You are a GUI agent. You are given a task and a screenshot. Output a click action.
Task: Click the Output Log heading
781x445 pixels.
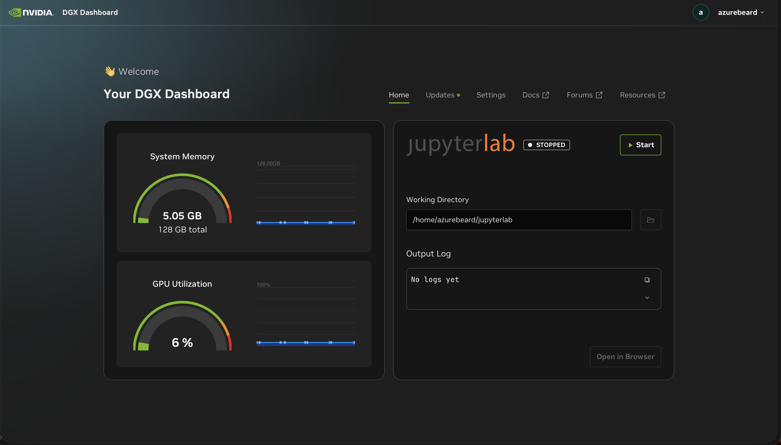click(x=428, y=254)
